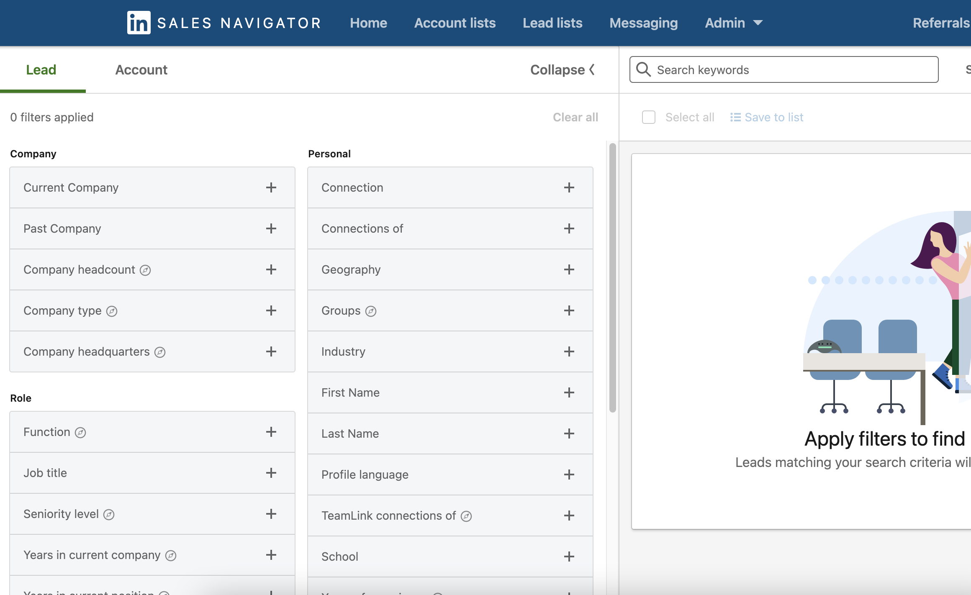Add the Industry filter
The image size is (971, 595).
568,351
